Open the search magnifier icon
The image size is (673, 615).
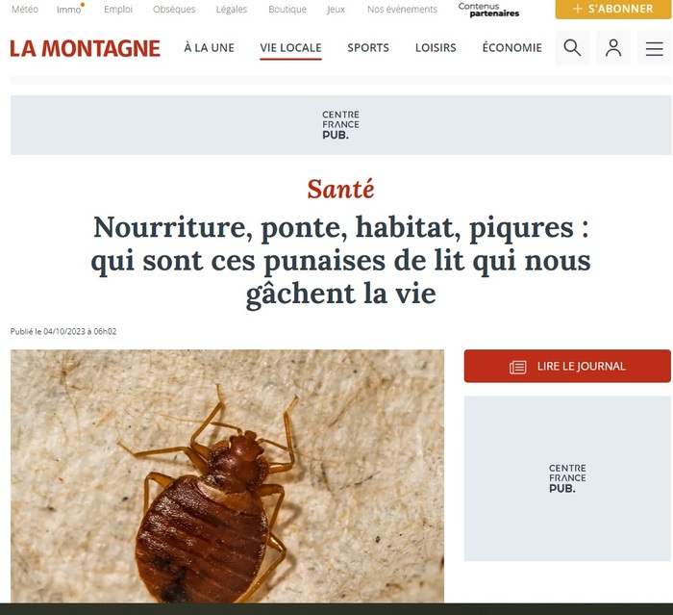[x=572, y=48]
